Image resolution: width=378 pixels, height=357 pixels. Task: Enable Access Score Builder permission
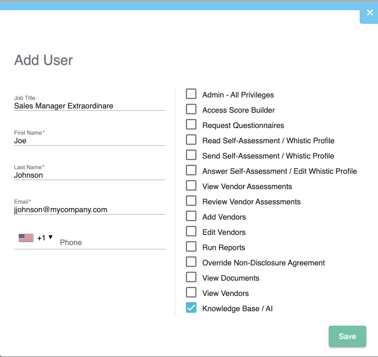pos(191,109)
